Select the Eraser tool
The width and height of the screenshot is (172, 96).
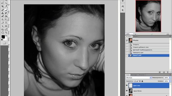(x=2, y=16)
